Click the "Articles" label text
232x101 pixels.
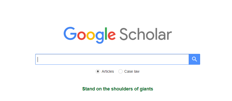click(108, 71)
